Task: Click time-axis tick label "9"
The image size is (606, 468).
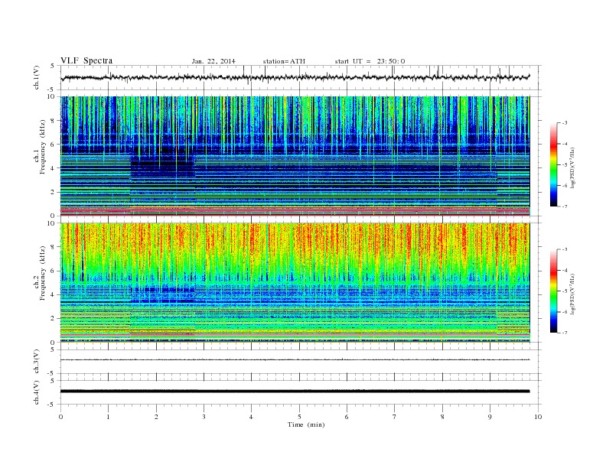Action: [x=490, y=417]
